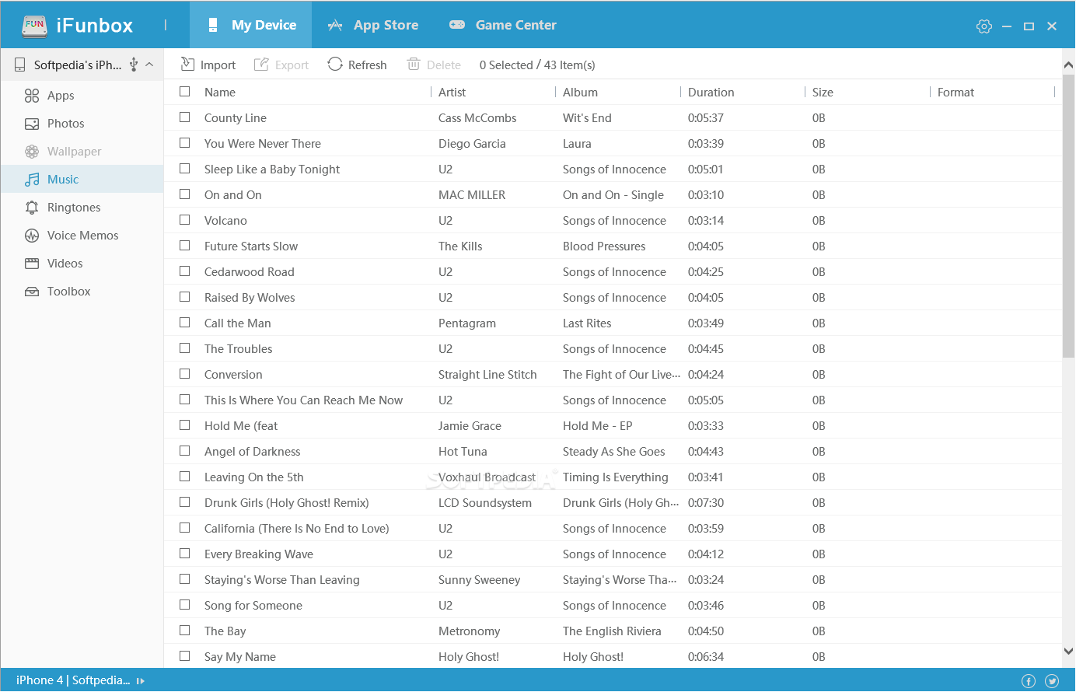Click the LCD Soundsystem artist cell
This screenshot has width=1076, height=692.
[x=485, y=503]
